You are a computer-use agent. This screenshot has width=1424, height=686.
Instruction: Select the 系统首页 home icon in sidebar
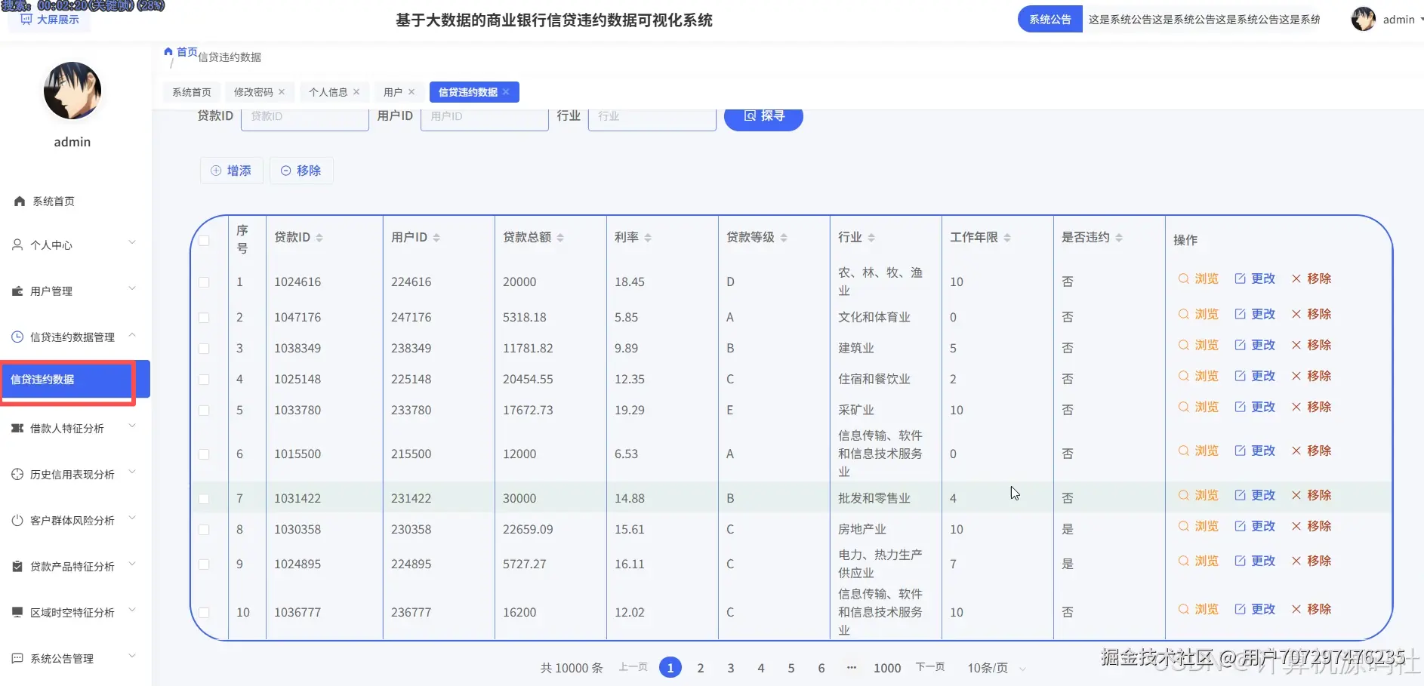(x=19, y=201)
